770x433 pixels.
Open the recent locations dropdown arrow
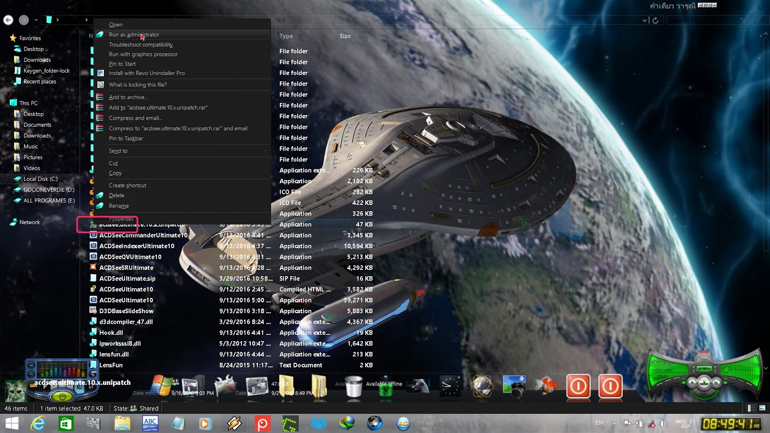36,20
